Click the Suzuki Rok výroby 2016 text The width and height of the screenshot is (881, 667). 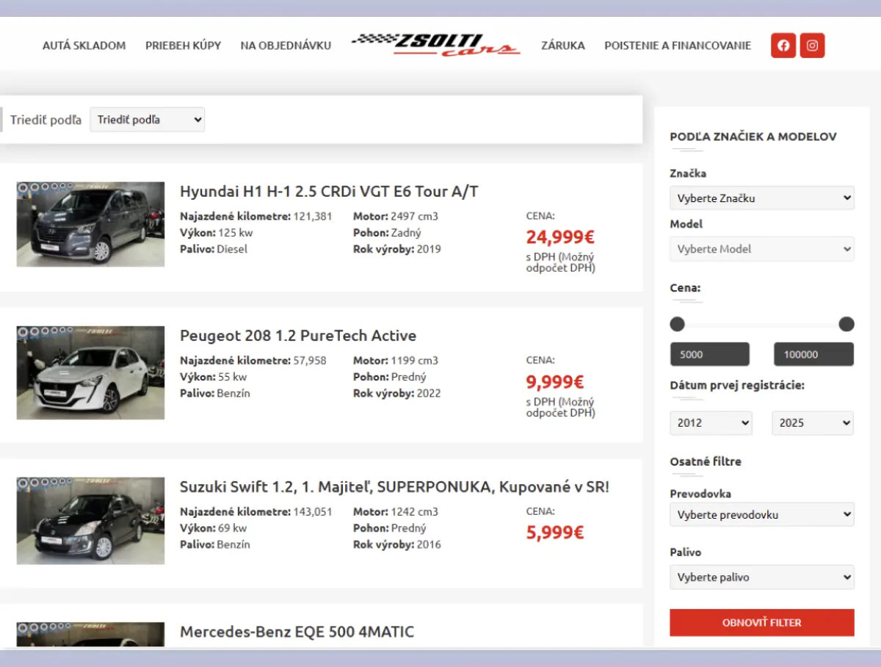[x=397, y=544]
